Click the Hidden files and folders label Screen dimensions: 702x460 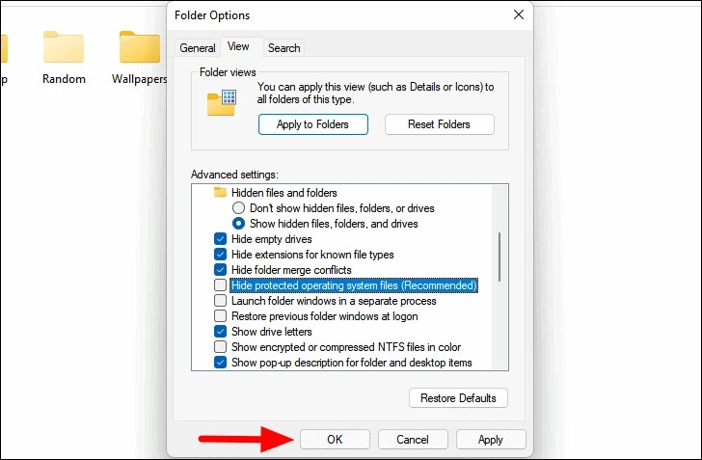(x=284, y=193)
